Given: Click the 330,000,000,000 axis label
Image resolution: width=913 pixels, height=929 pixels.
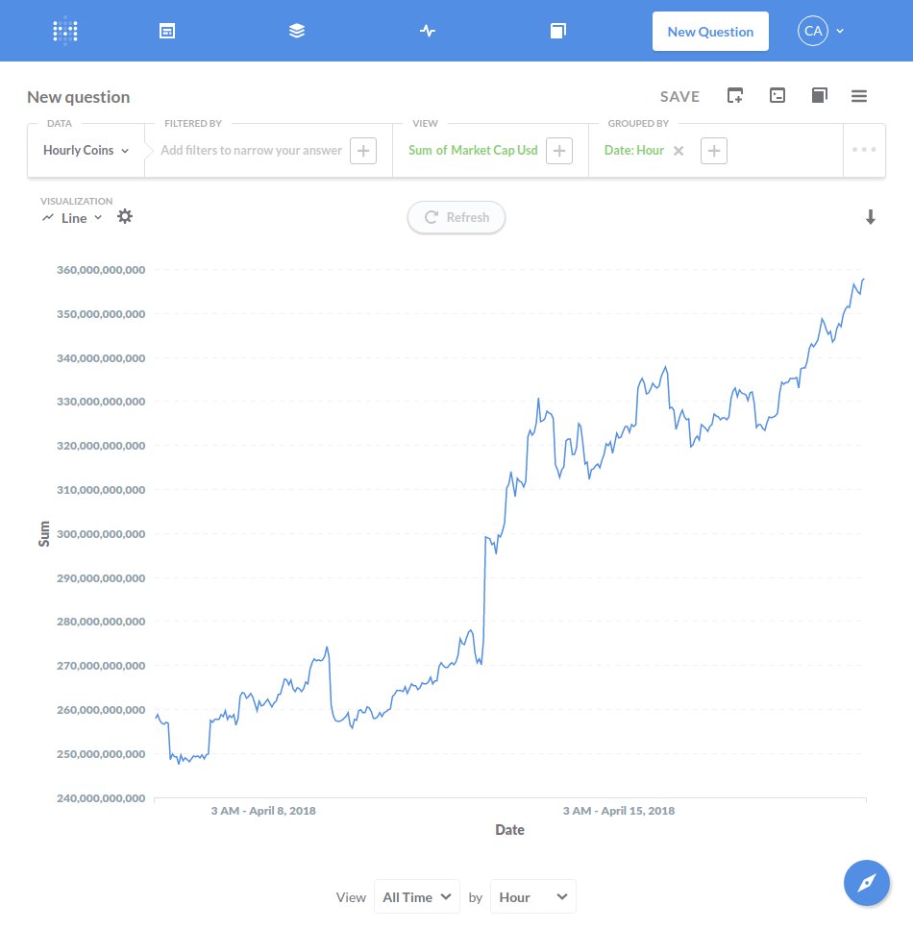Looking at the screenshot, I should pos(101,402).
